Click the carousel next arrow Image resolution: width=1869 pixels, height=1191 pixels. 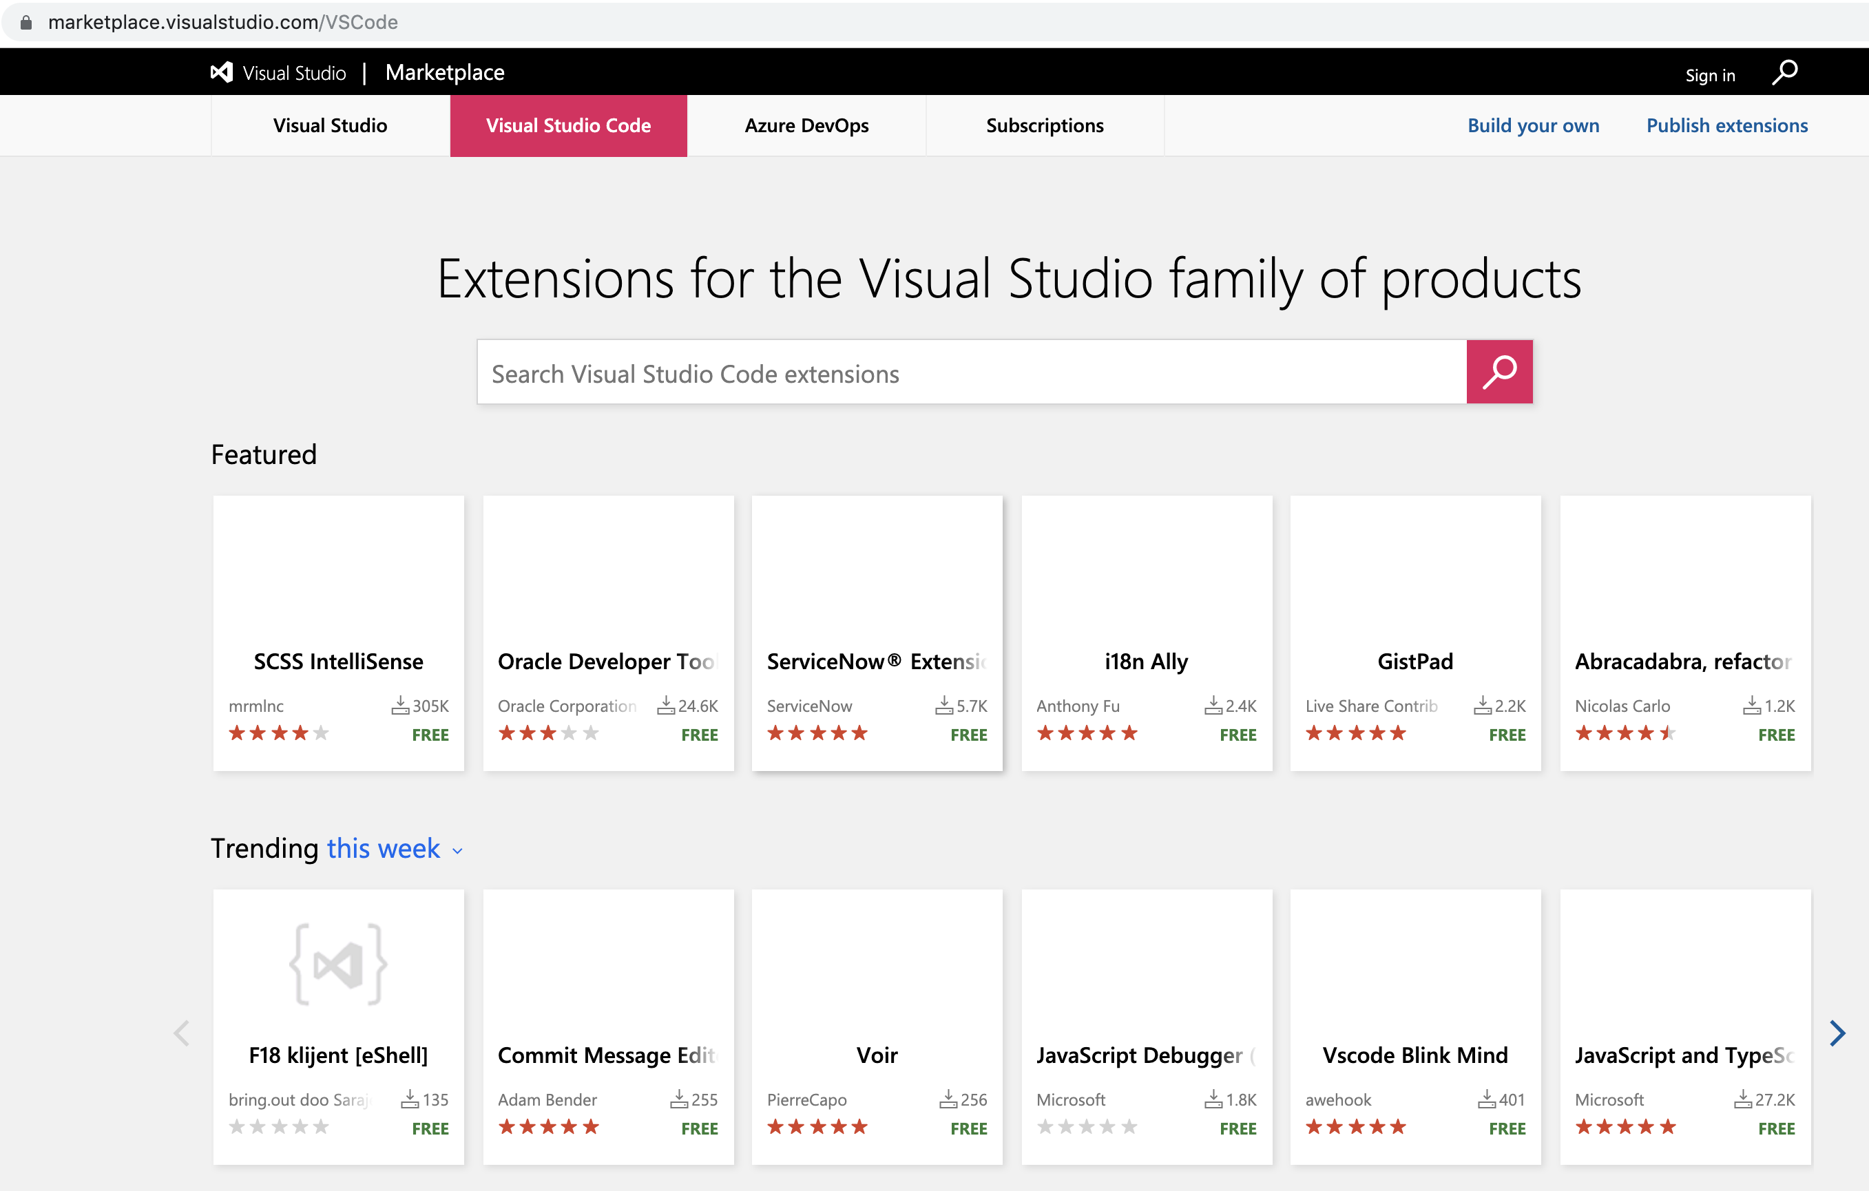point(1837,1033)
